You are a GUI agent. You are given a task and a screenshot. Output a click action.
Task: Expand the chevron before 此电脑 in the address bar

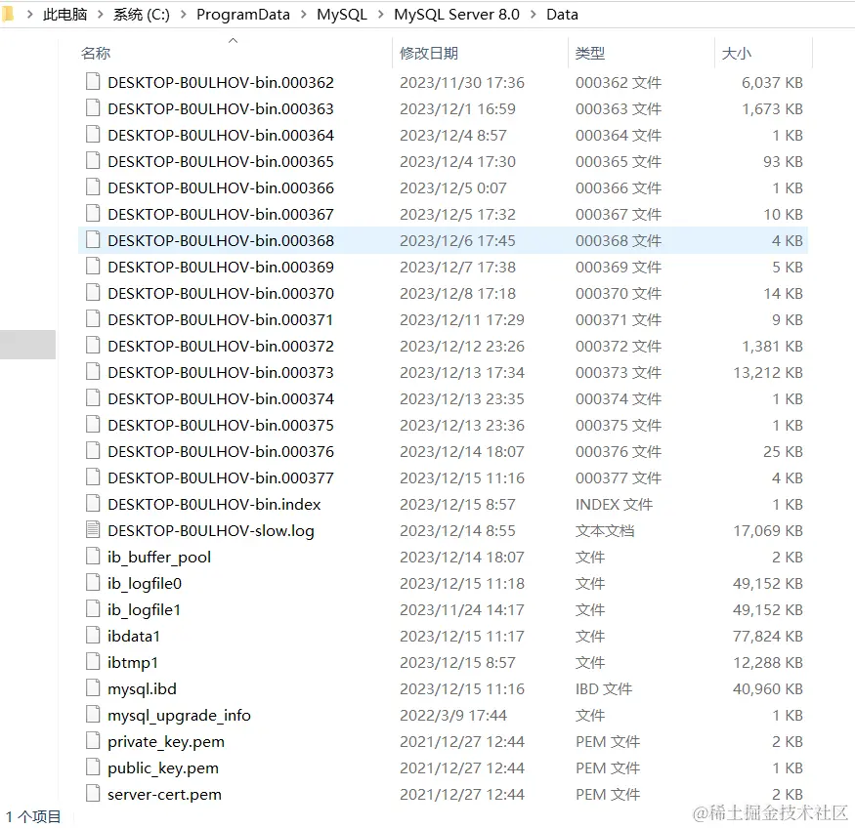(x=29, y=15)
